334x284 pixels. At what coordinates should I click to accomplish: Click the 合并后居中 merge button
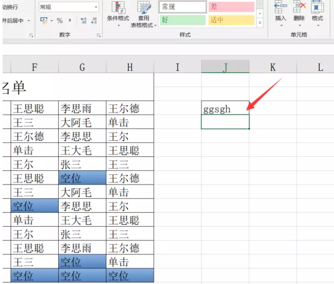pyautogui.click(x=13, y=21)
